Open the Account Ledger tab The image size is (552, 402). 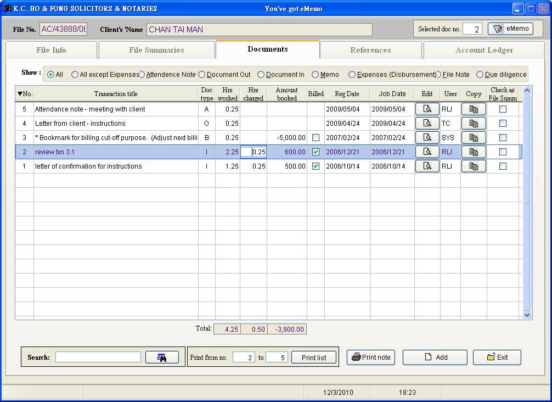[x=484, y=50]
